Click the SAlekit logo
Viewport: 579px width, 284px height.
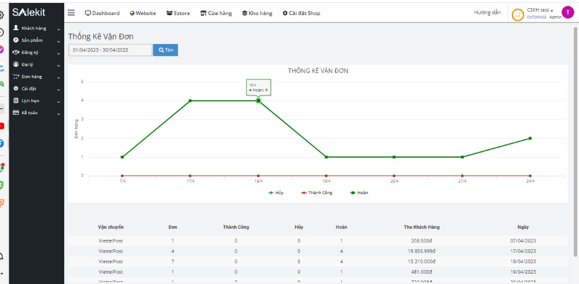(x=29, y=12)
